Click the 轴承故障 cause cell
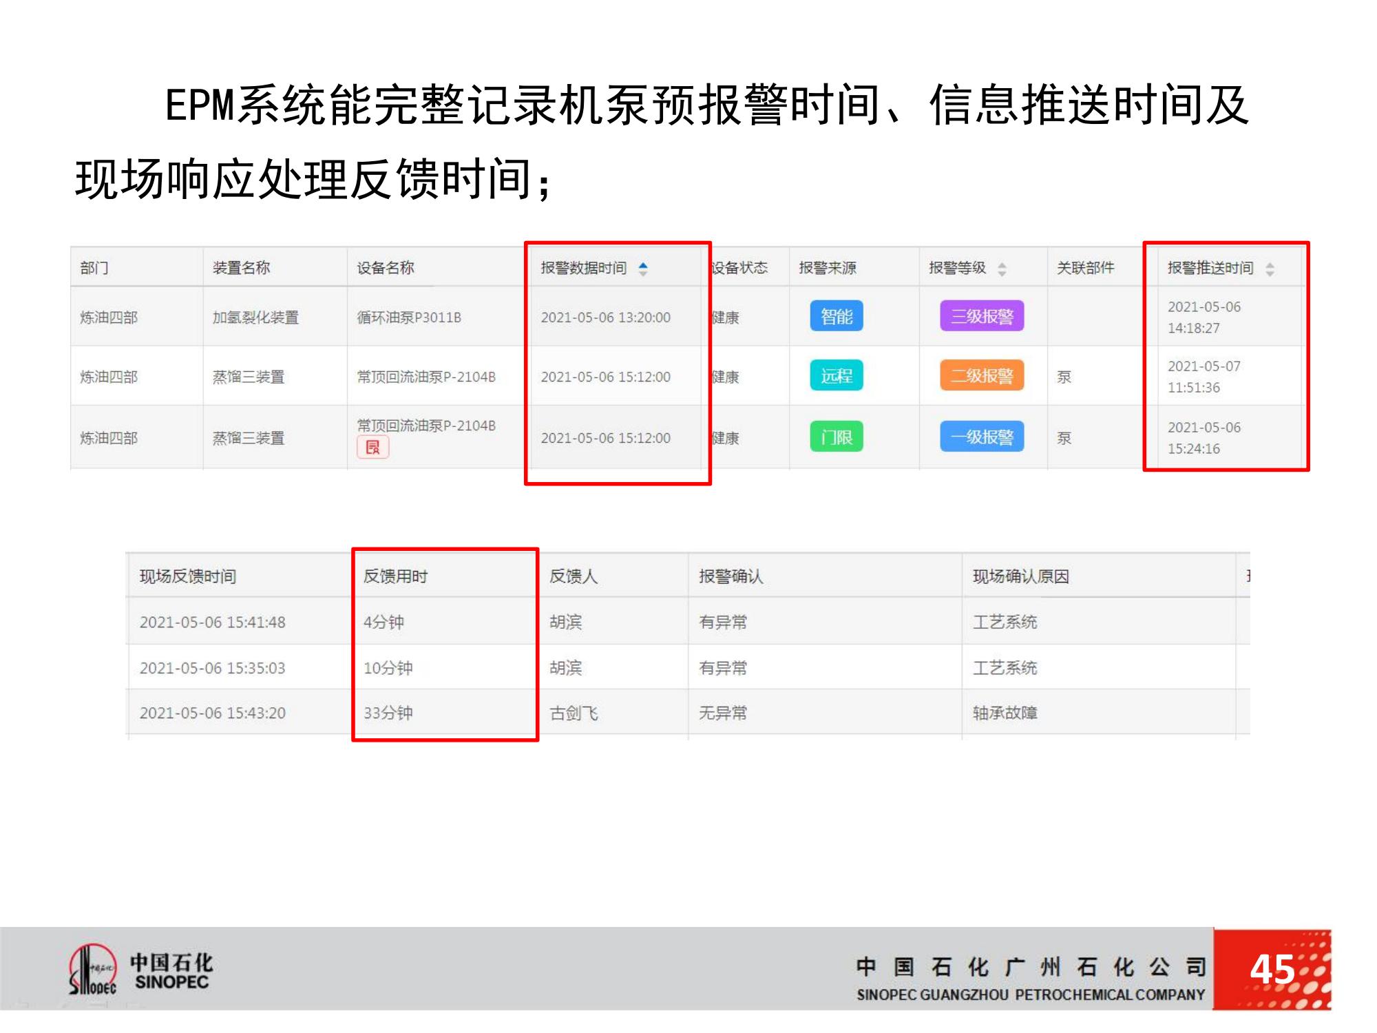This screenshot has height=1033, width=1377. tap(1005, 713)
